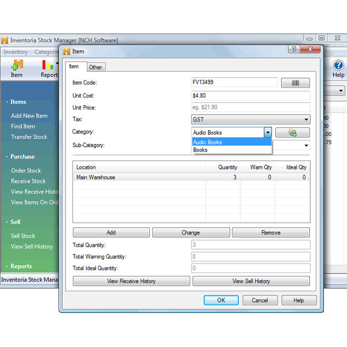Click the dialog's bottom Help button

tap(299, 300)
